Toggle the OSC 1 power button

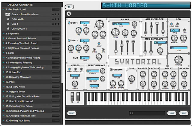[69, 23]
